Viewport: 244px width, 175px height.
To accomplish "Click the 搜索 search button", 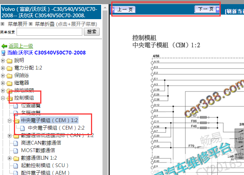I will [x=92, y=32].
